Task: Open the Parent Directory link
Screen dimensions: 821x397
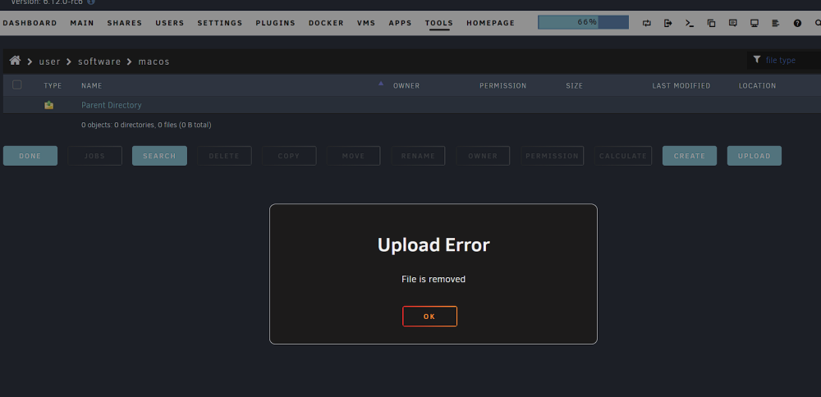Action: tap(111, 105)
